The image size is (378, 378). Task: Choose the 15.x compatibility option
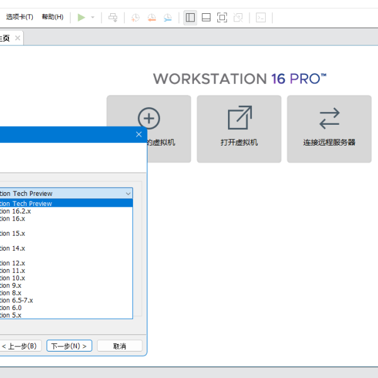(x=66, y=233)
